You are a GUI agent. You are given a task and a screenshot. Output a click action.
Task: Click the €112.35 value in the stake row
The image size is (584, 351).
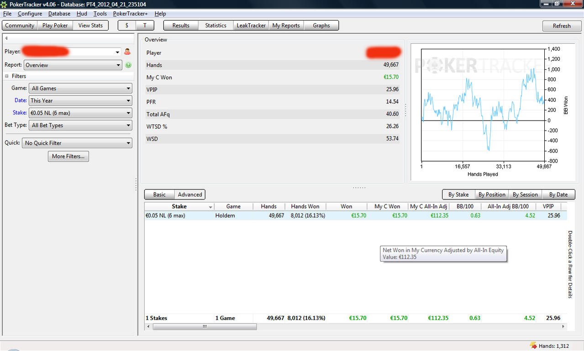[439, 215]
